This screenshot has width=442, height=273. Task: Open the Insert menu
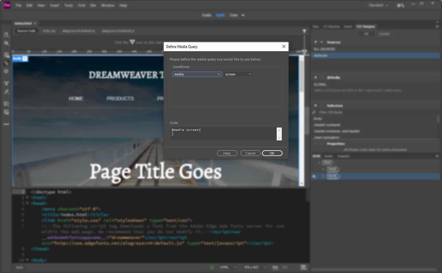pyautogui.click(x=54, y=6)
